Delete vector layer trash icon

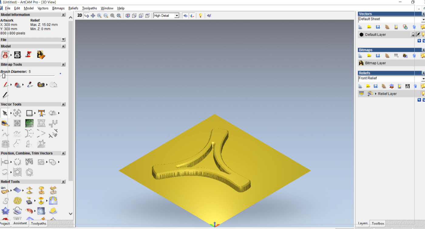[x=414, y=27]
